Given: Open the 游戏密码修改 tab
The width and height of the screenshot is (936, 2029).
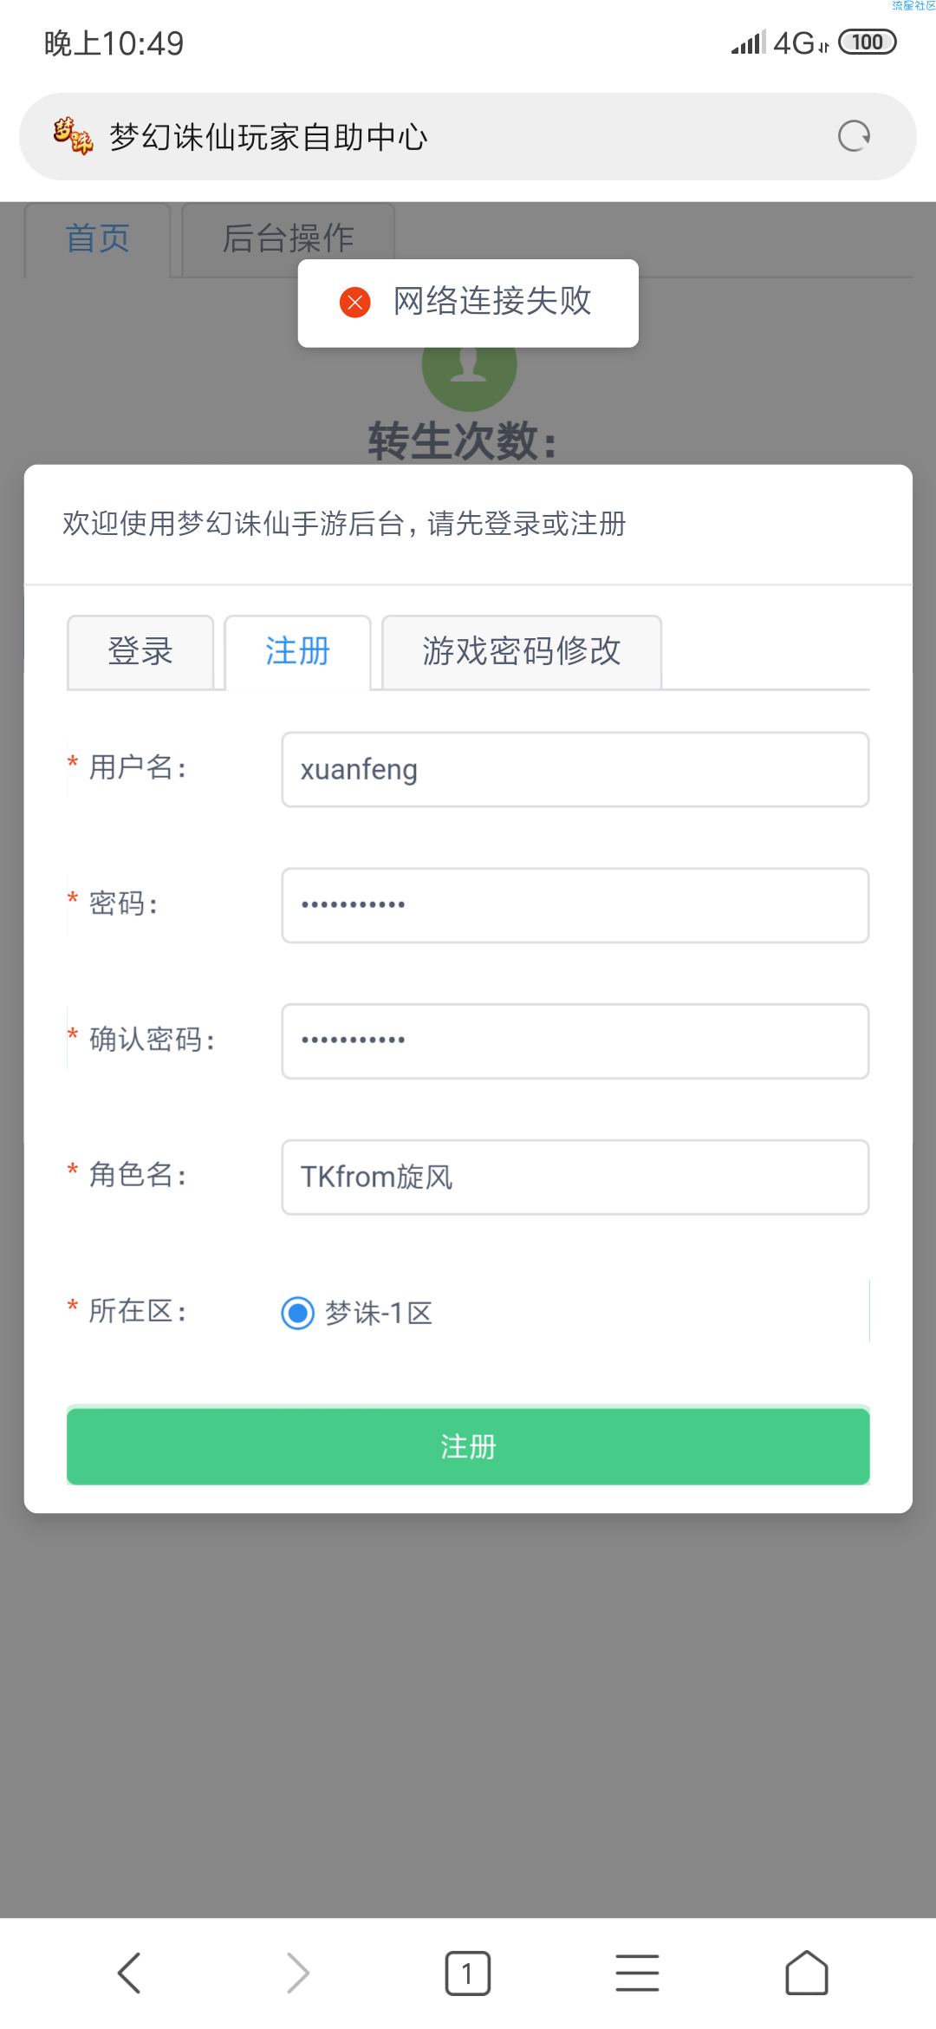Looking at the screenshot, I should coord(522,652).
